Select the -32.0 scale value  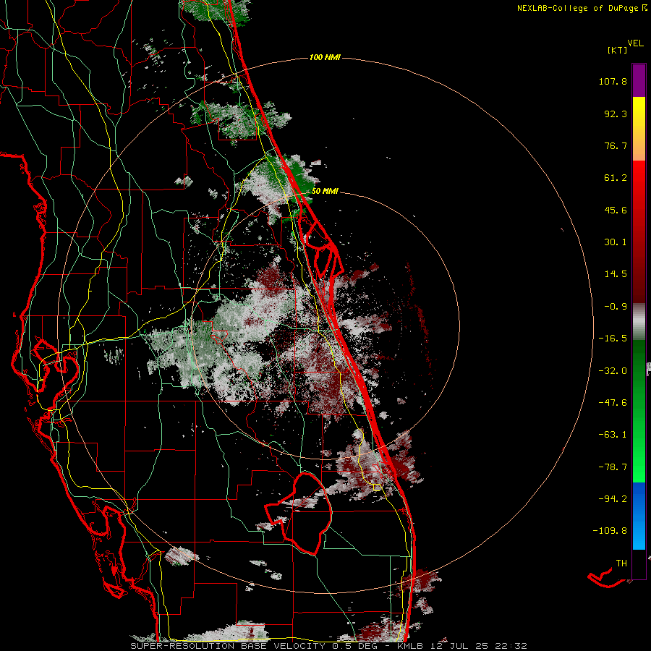[613, 371]
